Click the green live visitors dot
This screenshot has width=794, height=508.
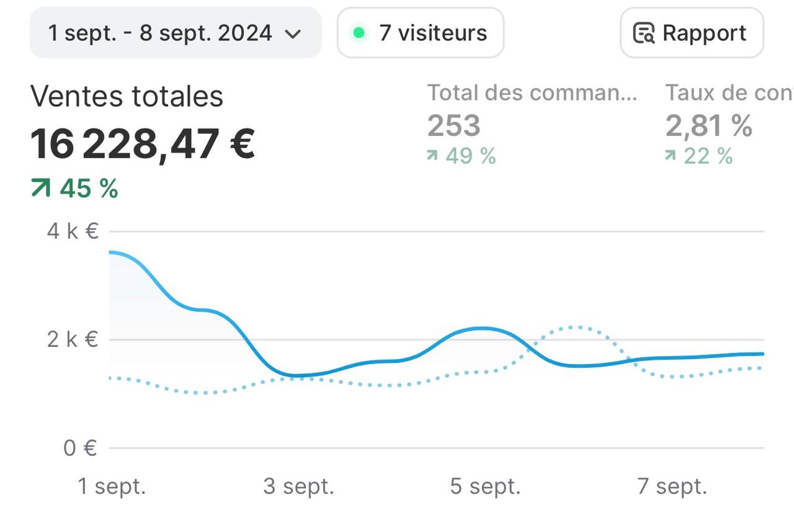[x=359, y=33]
